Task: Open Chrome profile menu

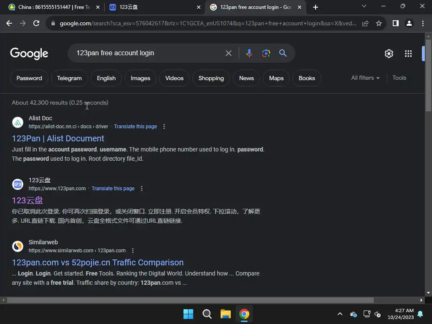Action: pos(409,24)
